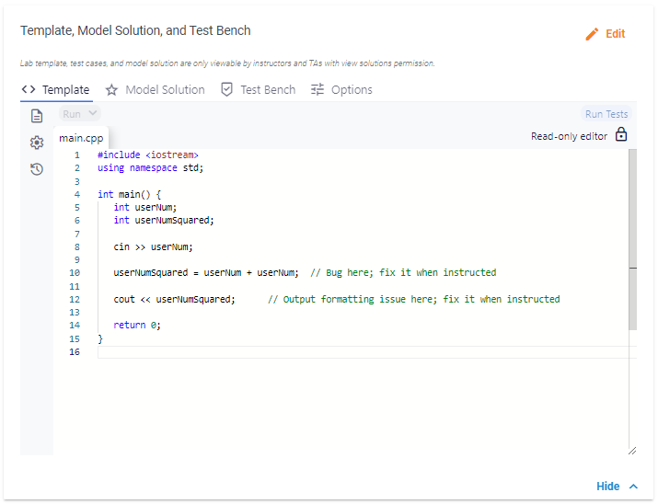
Task: Expand the Run dropdown
Action: pyautogui.click(x=80, y=114)
